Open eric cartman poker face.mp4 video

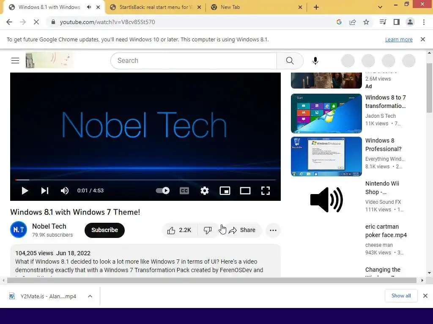(386, 231)
